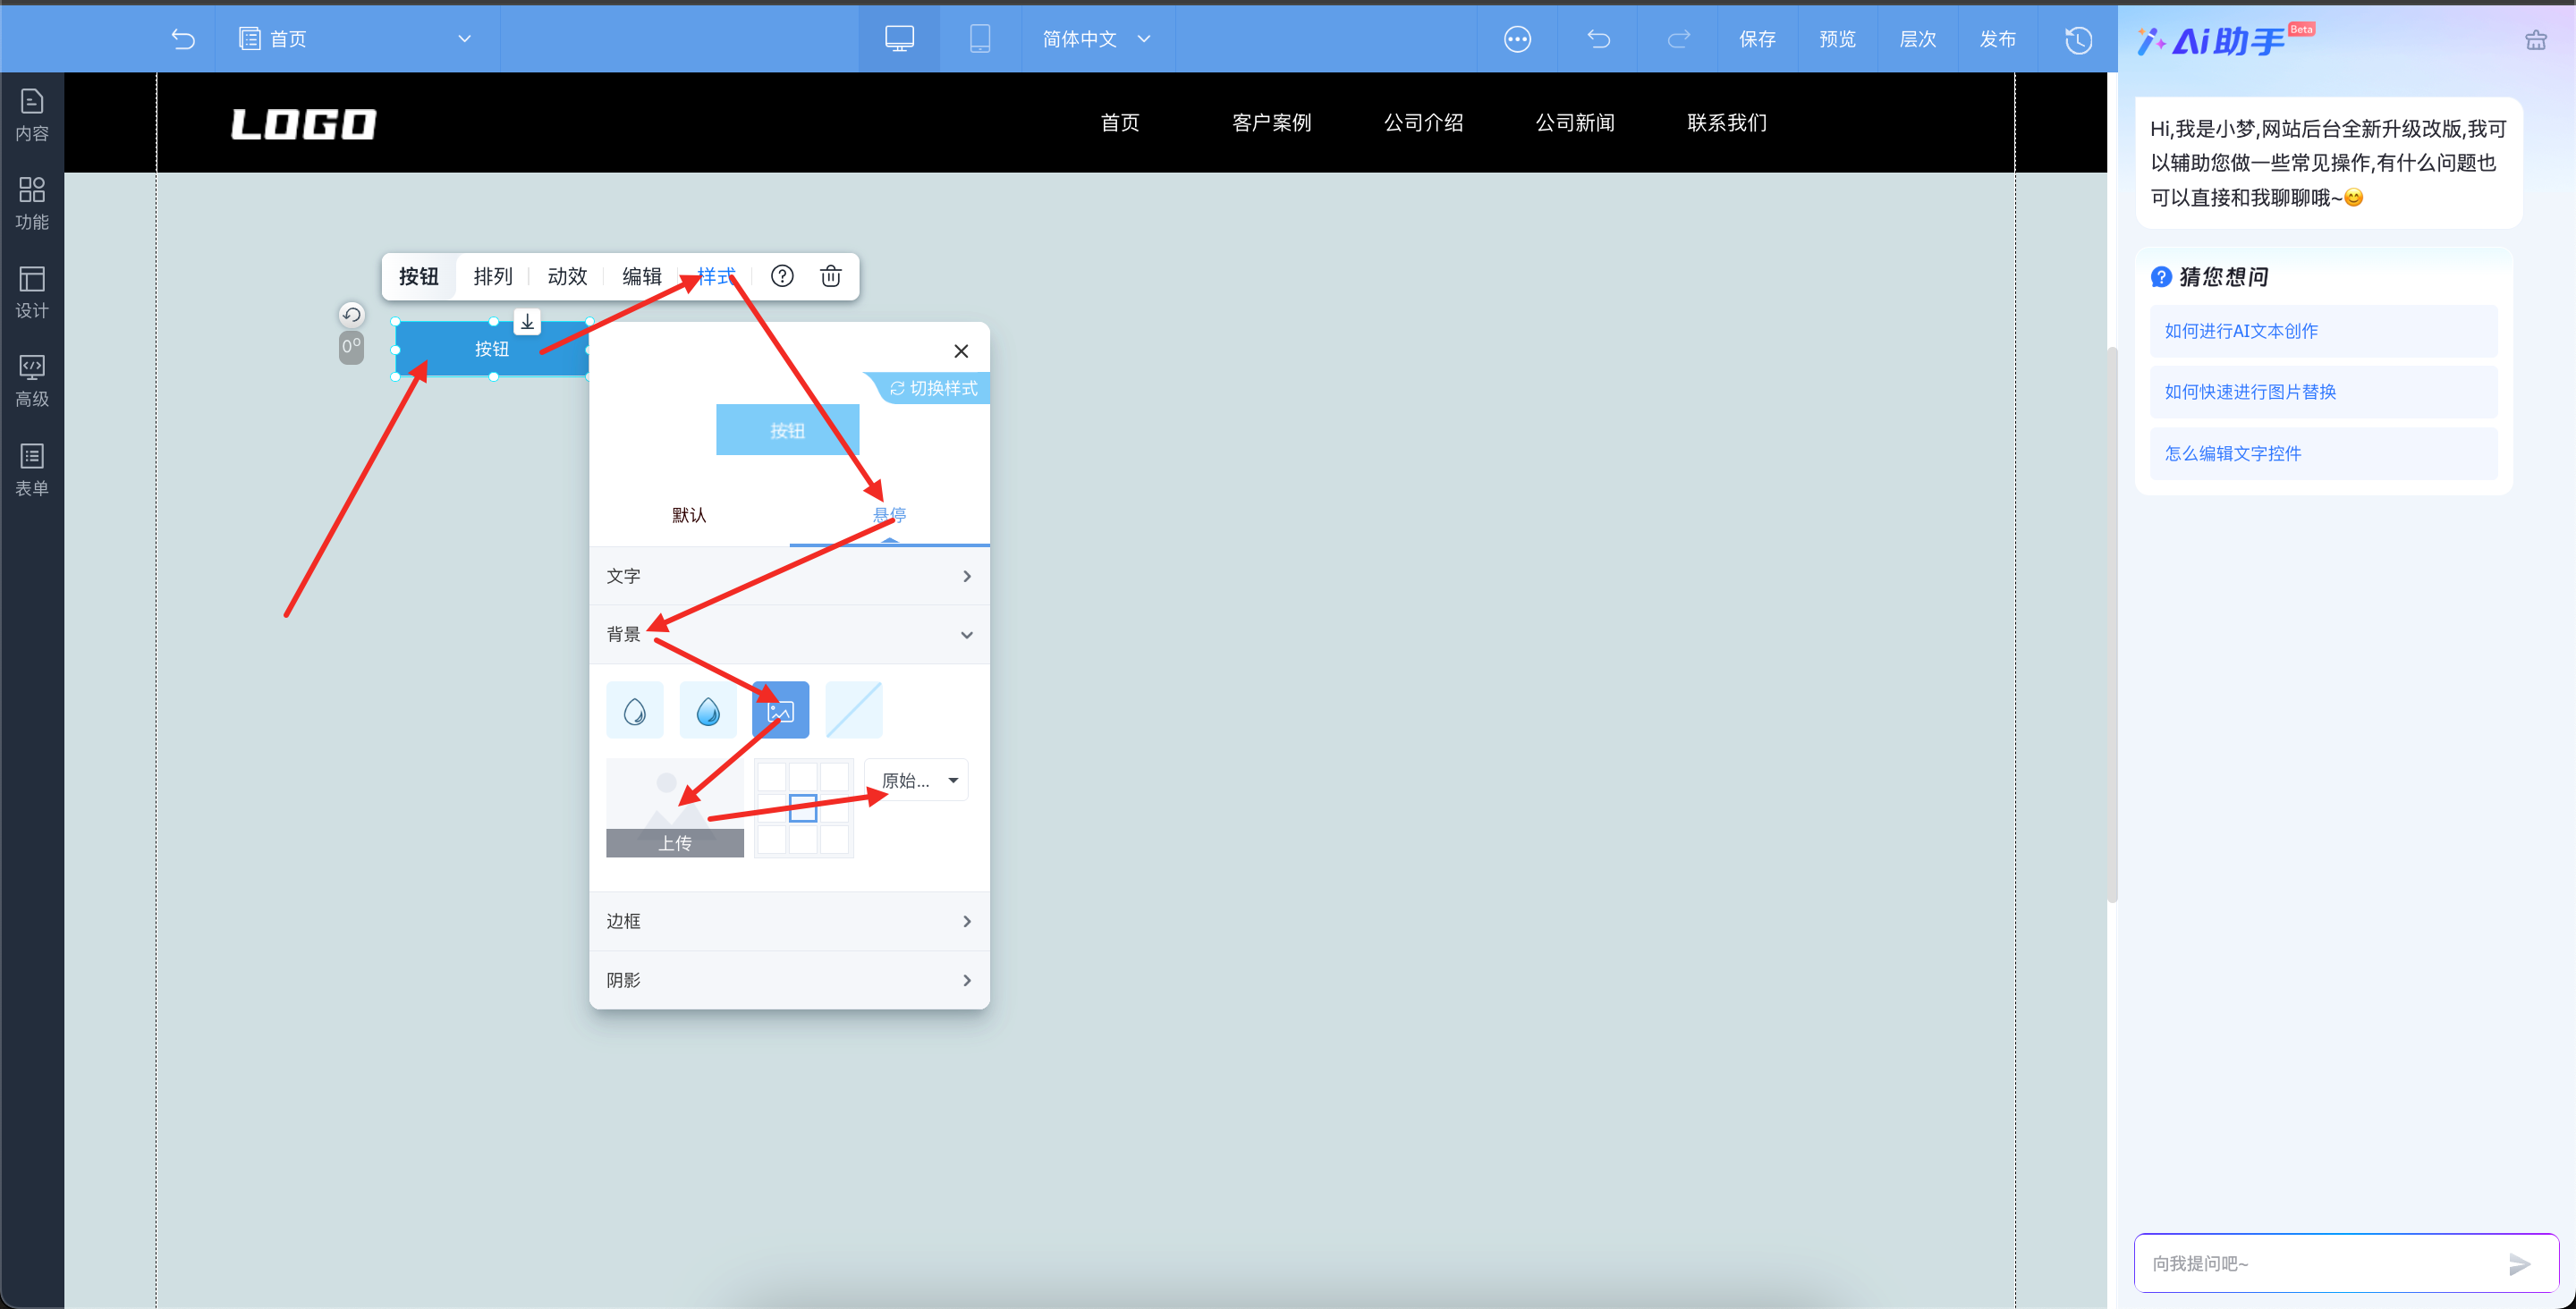The height and width of the screenshot is (1309, 2576).
Task: Click 发布 to publish
Action: coord(1997,39)
